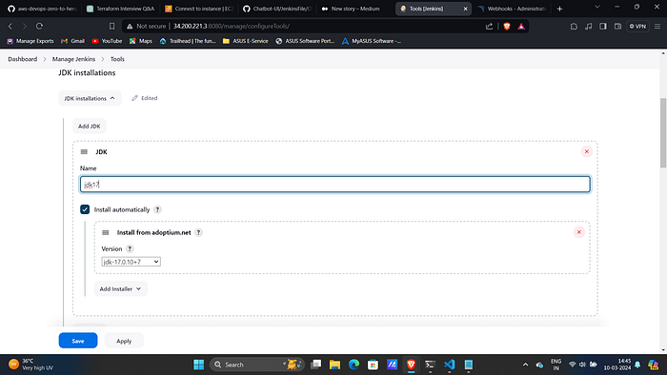Viewport: 667px width, 375px height.
Task: Open the Trailhead bookmark
Action: [x=188, y=41]
